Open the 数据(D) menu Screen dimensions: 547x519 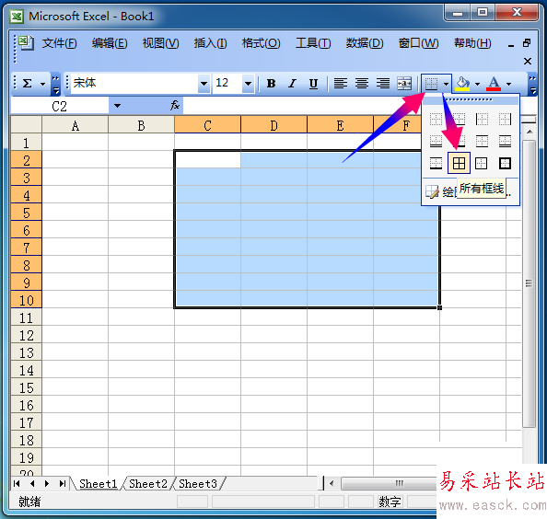click(x=365, y=43)
